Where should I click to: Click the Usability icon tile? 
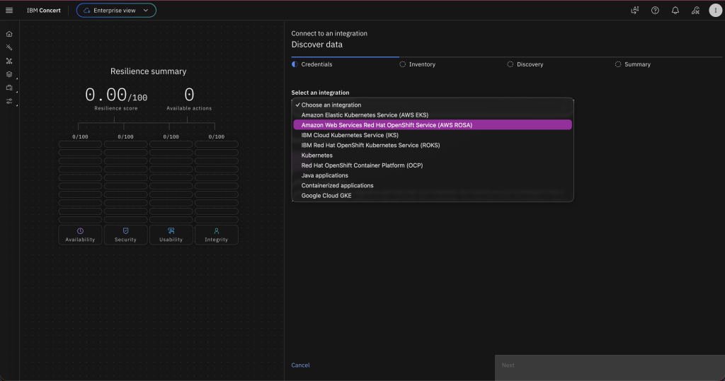coord(171,235)
